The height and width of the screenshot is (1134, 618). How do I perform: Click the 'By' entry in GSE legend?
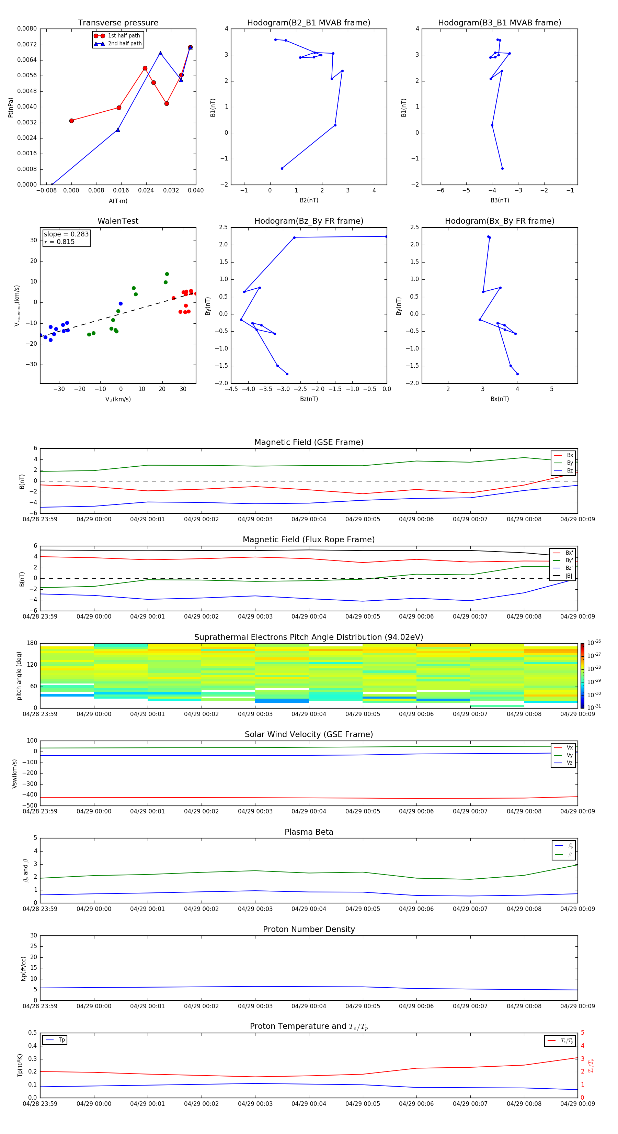tap(564, 463)
